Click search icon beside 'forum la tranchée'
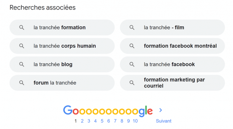Viewport: 233px width, 129px height. click(22, 83)
